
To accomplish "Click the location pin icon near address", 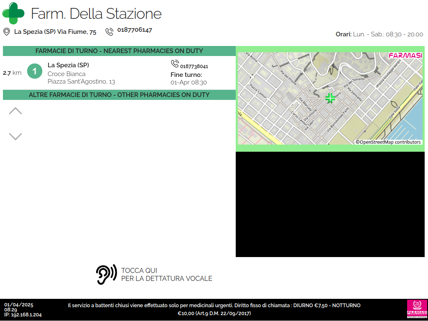I will click(7, 32).
